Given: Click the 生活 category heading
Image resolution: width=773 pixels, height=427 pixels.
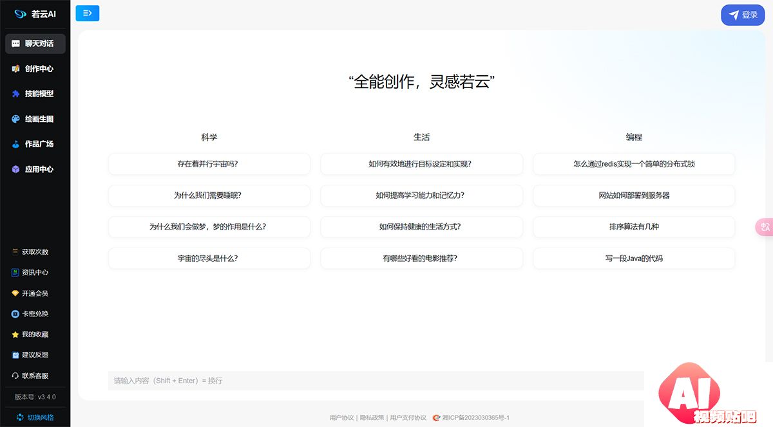Looking at the screenshot, I should tap(421, 137).
